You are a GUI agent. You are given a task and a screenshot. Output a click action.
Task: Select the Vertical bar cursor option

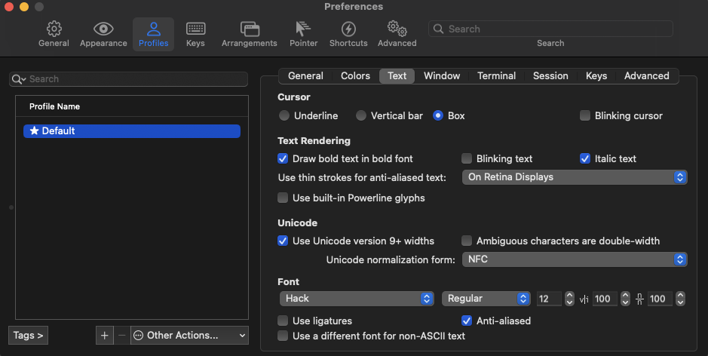pyautogui.click(x=360, y=115)
